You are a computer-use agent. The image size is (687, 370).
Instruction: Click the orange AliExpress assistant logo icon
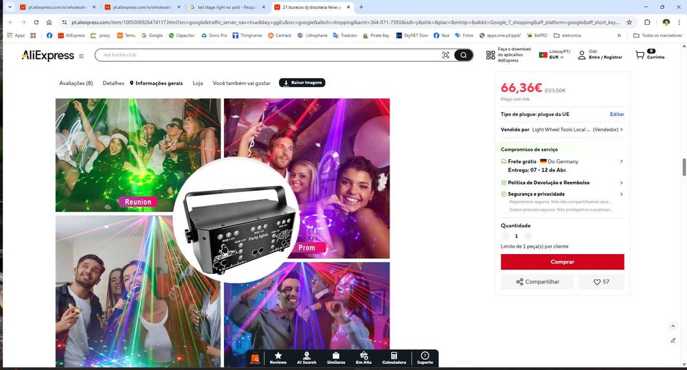click(x=255, y=358)
